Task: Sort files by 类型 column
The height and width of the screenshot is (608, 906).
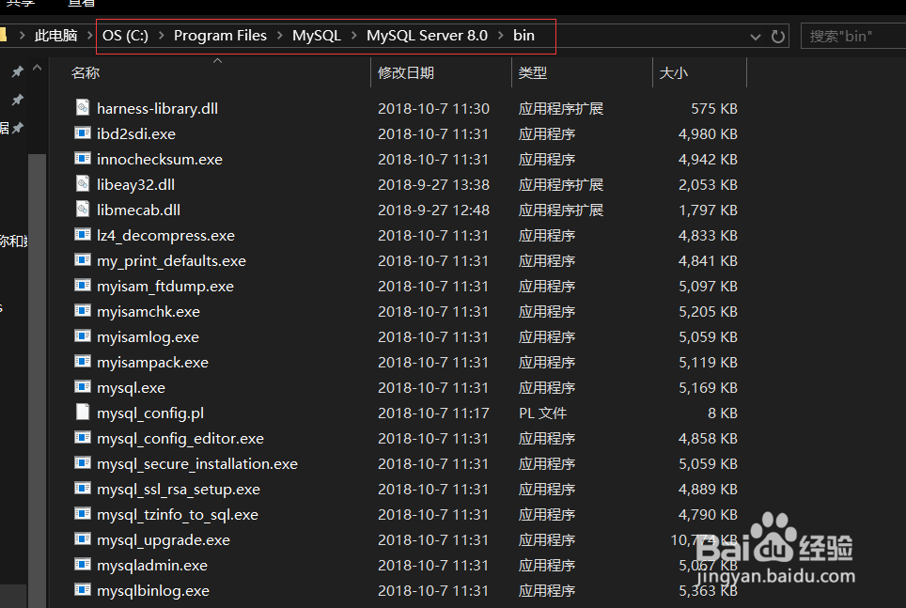Action: click(x=532, y=72)
